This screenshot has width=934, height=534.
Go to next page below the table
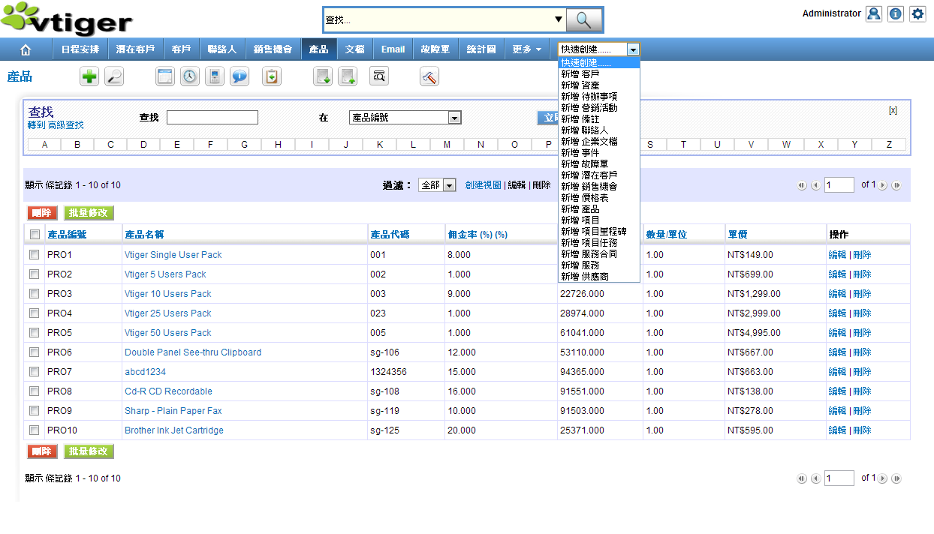click(x=883, y=478)
